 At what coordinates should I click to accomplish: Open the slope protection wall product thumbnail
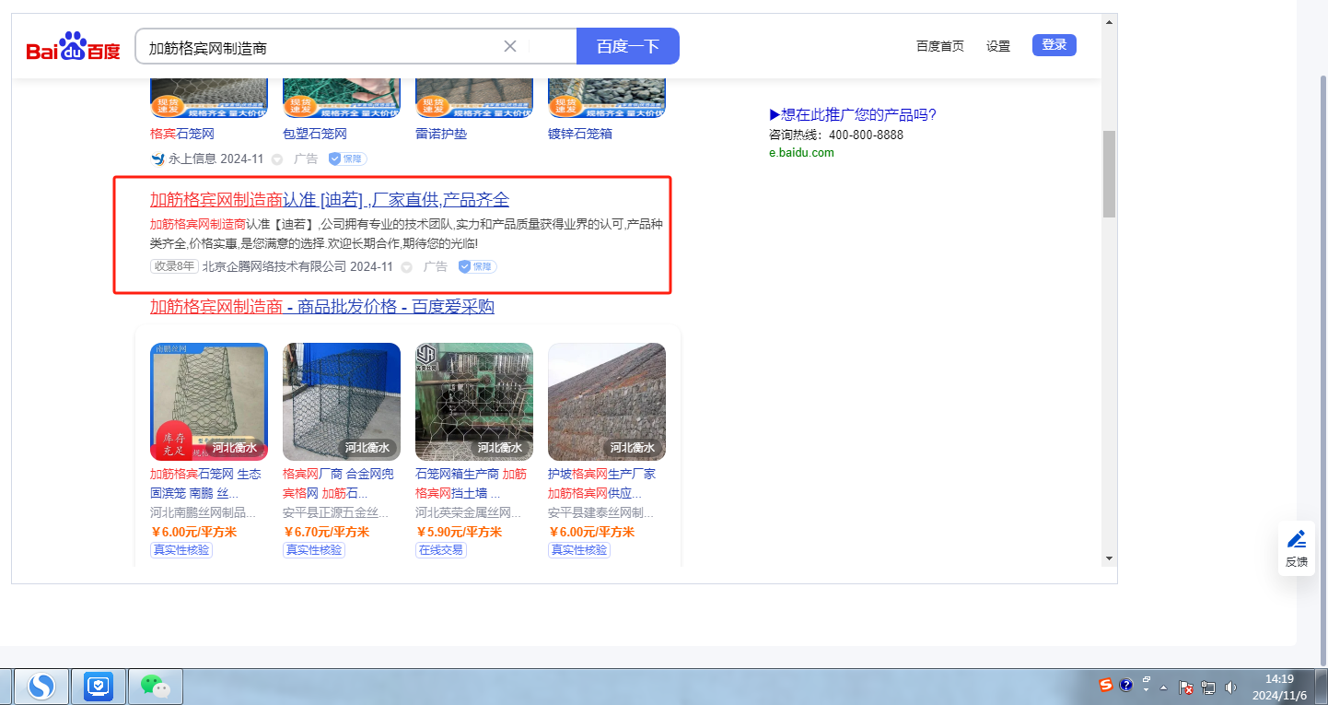(607, 402)
